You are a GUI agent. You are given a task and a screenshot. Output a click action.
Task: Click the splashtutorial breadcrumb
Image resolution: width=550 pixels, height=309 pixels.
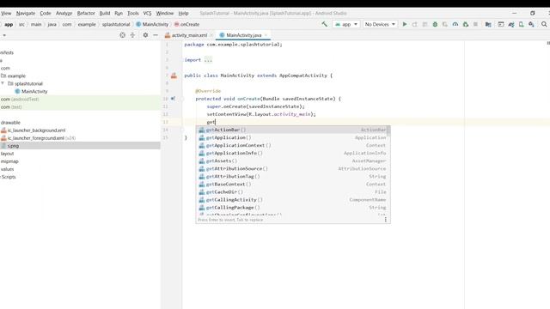click(x=116, y=24)
